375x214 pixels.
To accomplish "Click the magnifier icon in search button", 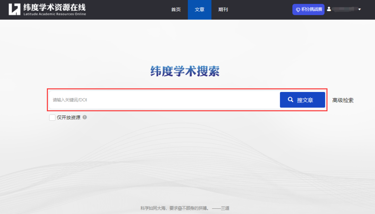I will coord(291,100).
